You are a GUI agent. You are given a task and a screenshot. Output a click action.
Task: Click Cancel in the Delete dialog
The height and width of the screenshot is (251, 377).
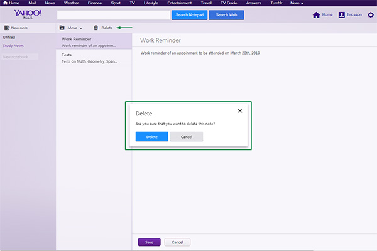pyautogui.click(x=187, y=136)
